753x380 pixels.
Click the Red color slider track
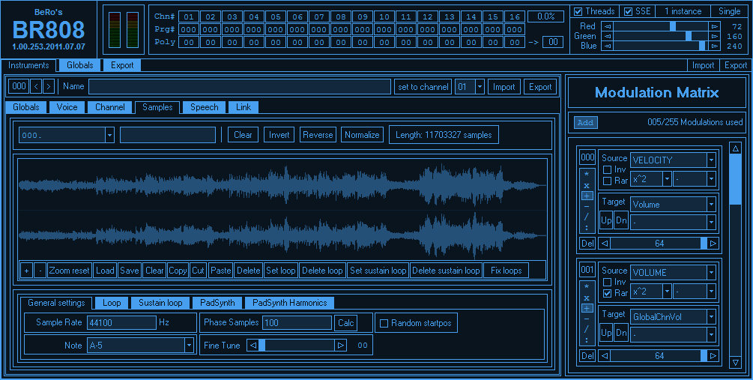pyautogui.click(x=661, y=26)
